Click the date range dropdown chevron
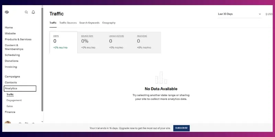Screen dimensions: 275x137 pos(260,14)
